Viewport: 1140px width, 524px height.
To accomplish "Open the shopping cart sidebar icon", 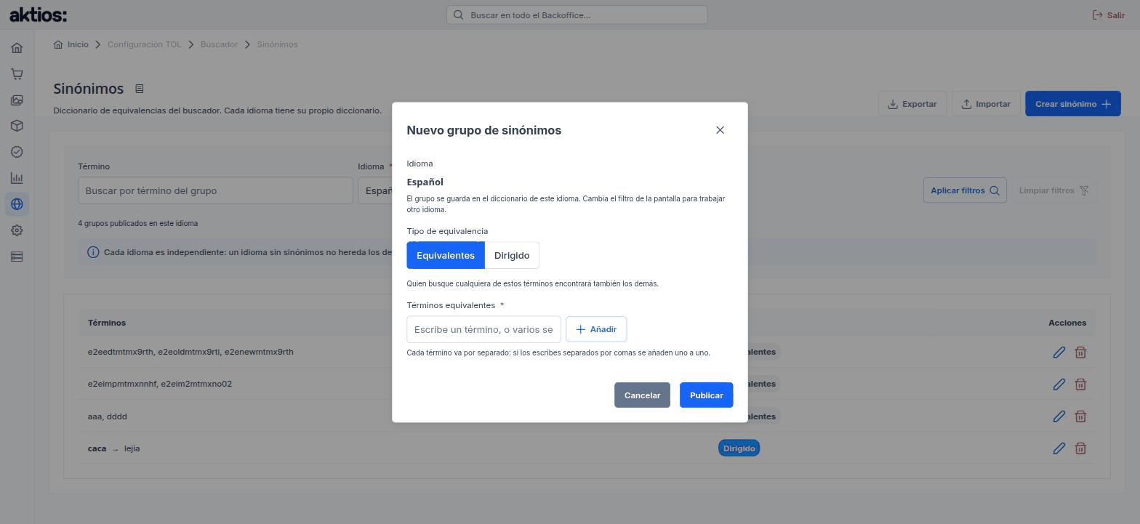I will [17, 74].
